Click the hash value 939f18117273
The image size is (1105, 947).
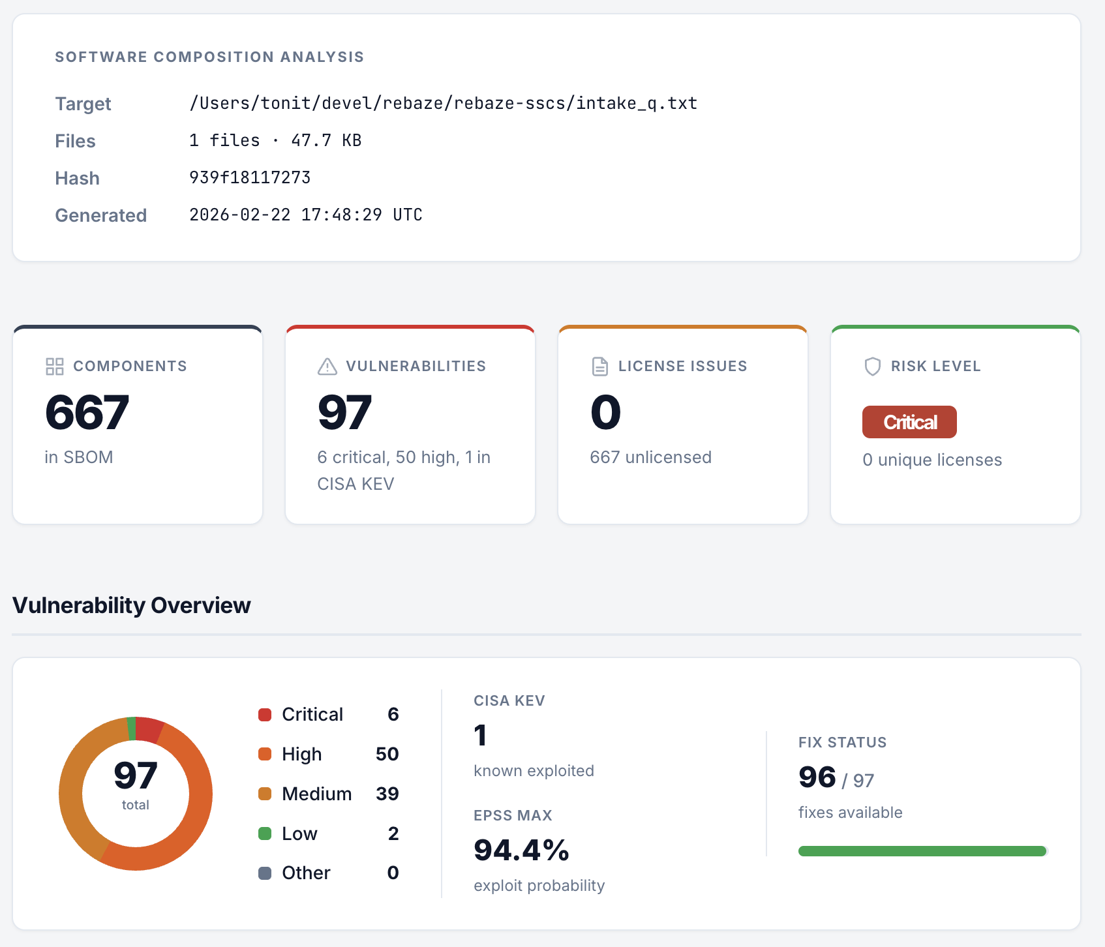click(x=250, y=177)
